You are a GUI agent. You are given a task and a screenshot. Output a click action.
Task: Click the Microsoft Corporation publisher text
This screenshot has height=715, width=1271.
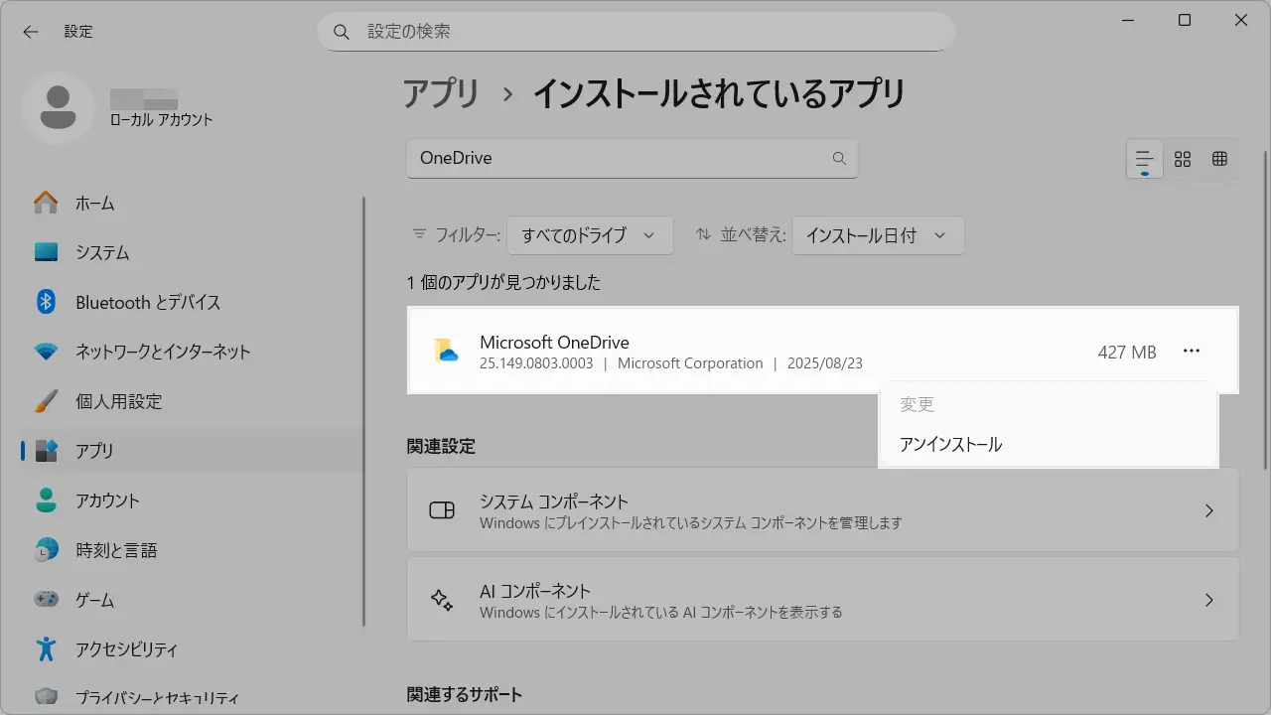coord(690,363)
